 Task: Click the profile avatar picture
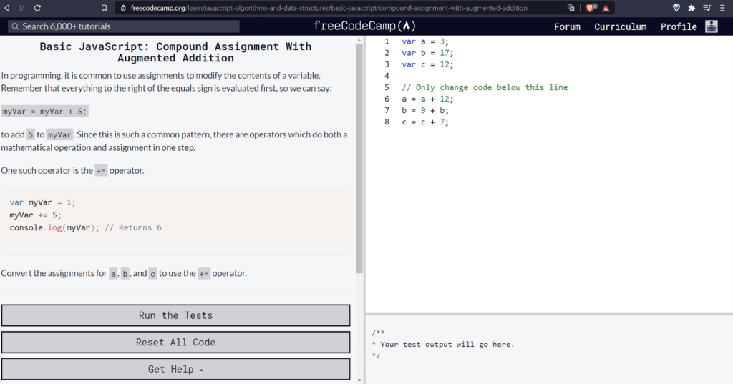711,26
